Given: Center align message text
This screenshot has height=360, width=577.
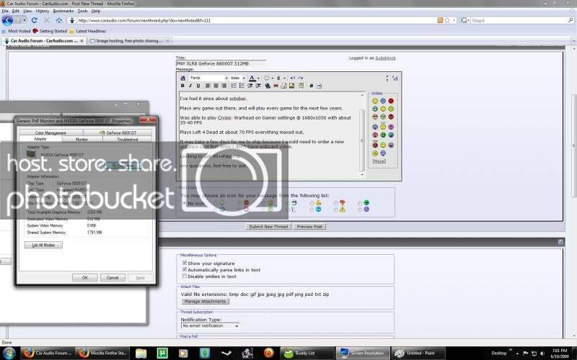Looking at the screenshot, I should click(216, 86).
